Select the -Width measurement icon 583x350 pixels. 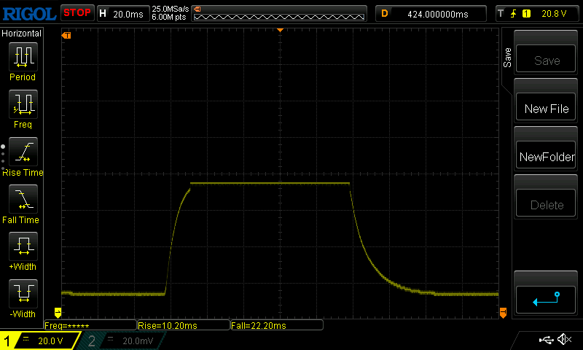click(23, 293)
